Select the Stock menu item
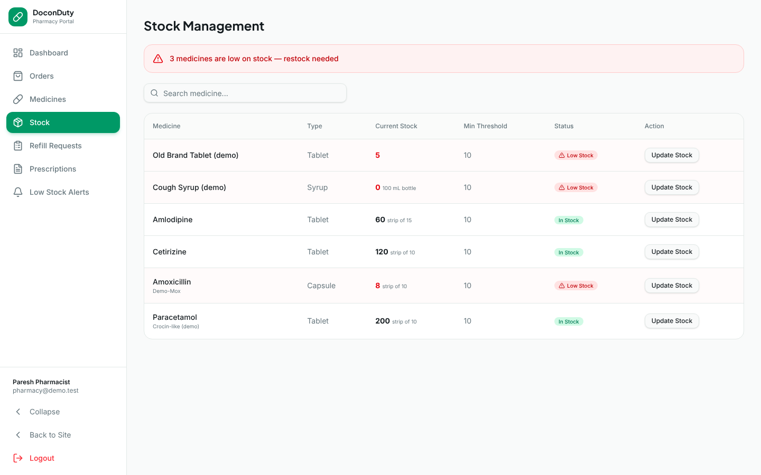Image resolution: width=761 pixels, height=475 pixels. click(63, 122)
